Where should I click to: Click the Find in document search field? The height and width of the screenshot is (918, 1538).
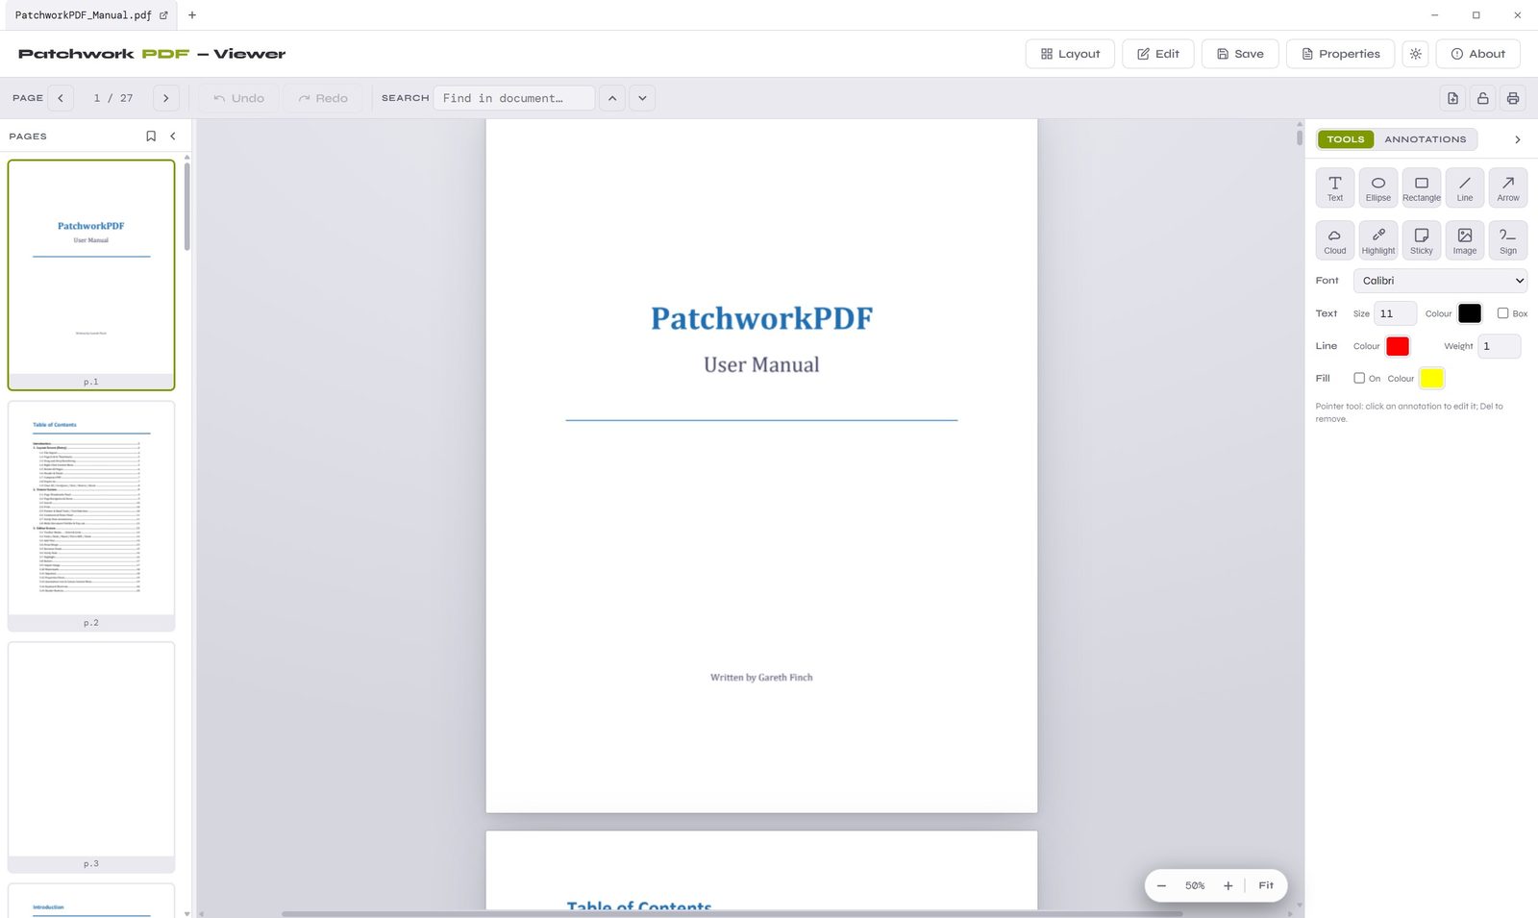coord(514,98)
